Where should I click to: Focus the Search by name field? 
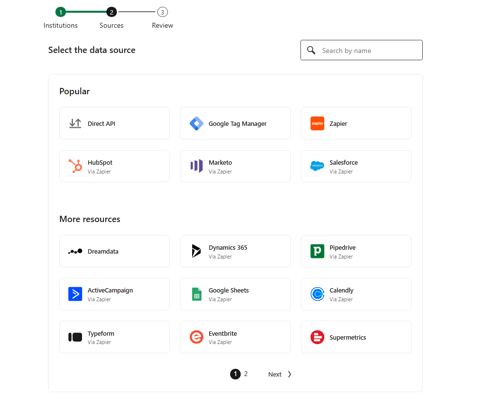tap(361, 50)
